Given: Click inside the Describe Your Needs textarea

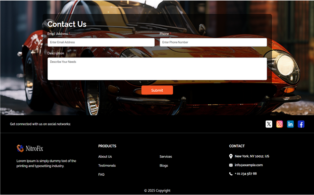Looking at the screenshot, I should tap(157, 69).
